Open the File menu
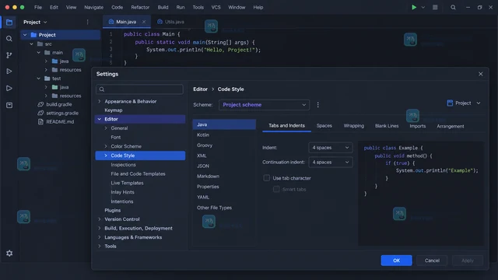This screenshot has width=498, height=280. tap(38, 7)
